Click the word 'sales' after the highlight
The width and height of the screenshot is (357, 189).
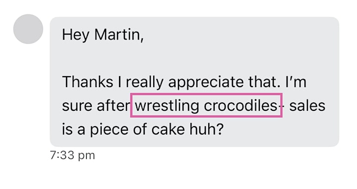(x=307, y=106)
